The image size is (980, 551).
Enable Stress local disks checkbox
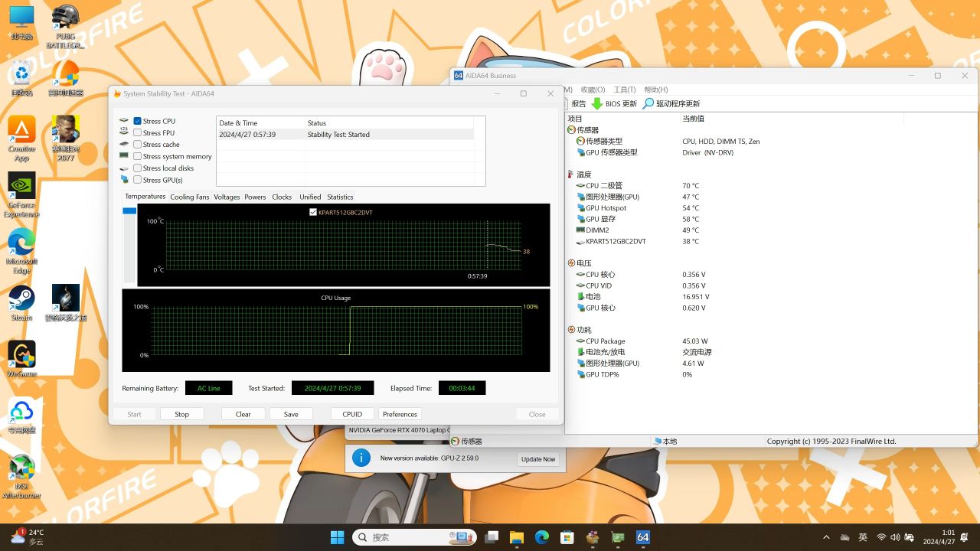click(x=137, y=168)
